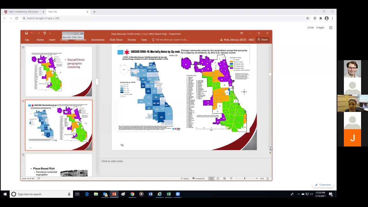Image resolution: width=368 pixels, height=207 pixels.
Task: Open Windows Start menu
Action: pyautogui.click(x=5, y=194)
